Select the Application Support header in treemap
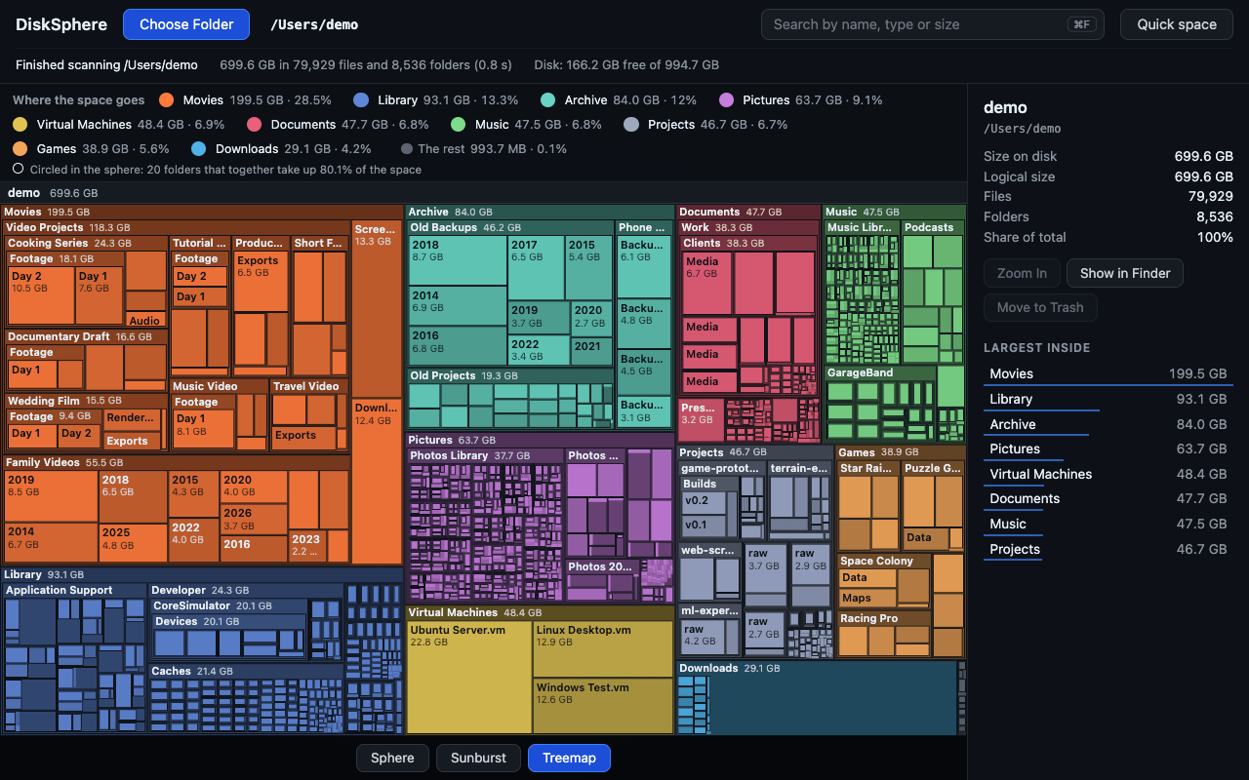This screenshot has height=780, width=1249. tap(75, 590)
